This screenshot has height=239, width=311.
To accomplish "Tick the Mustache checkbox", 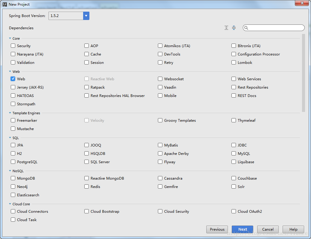I will pyautogui.click(x=13, y=128).
